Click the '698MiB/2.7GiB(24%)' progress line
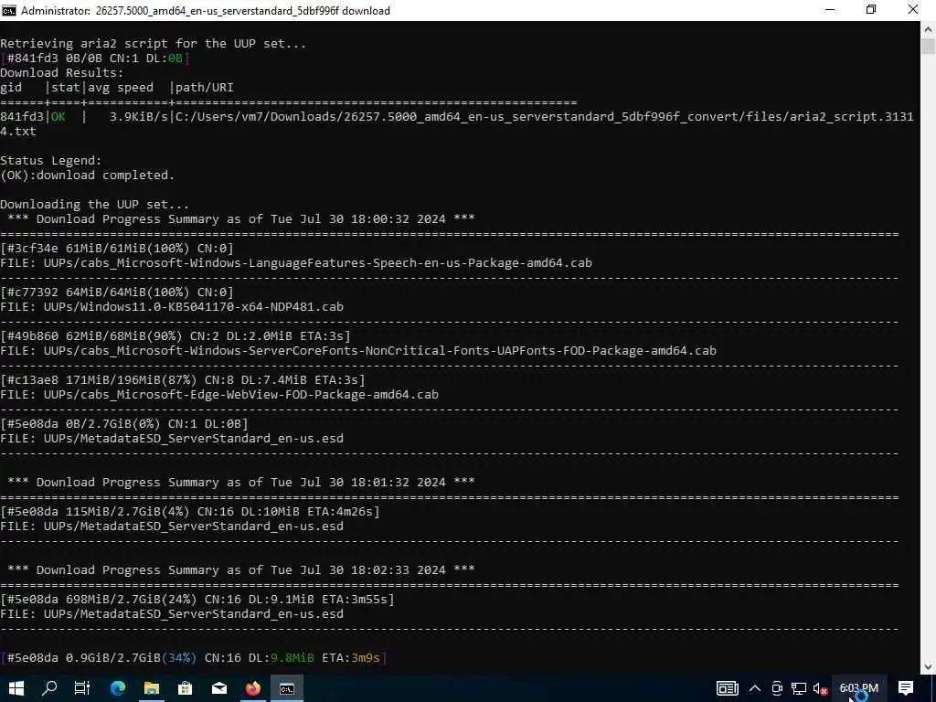This screenshot has width=936, height=702. [x=197, y=600]
